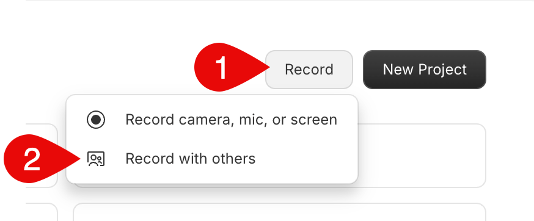Click the people icon beside Record with others
Image resolution: width=534 pixels, height=221 pixels.
[96, 159]
